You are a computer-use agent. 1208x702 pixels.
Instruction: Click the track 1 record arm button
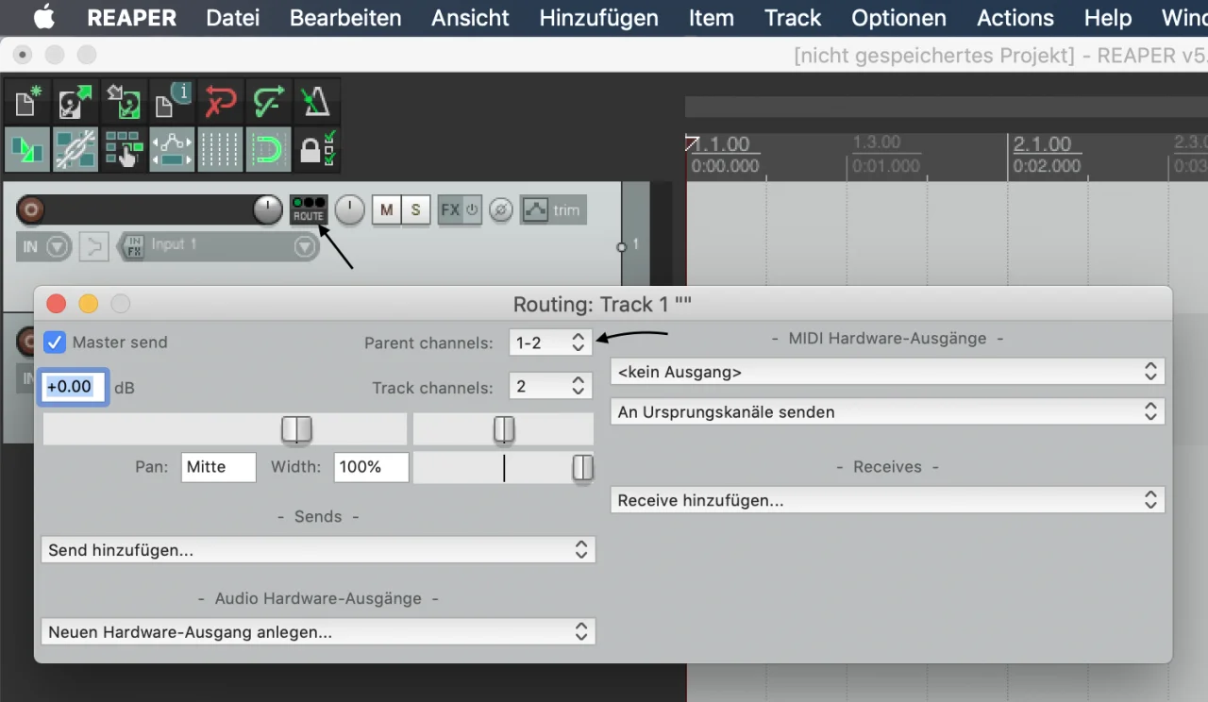tap(31, 209)
